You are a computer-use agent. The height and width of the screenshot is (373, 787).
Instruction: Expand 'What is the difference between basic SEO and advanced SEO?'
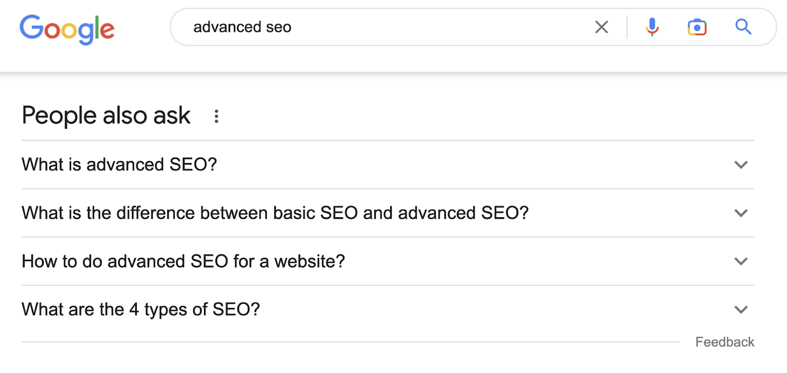pyautogui.click(x=741, y=213)
